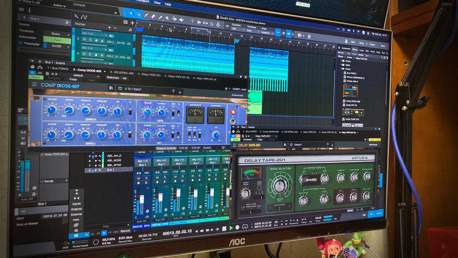
Task: Expand the Apple folder in the browser
Action: tap(342, 65)
